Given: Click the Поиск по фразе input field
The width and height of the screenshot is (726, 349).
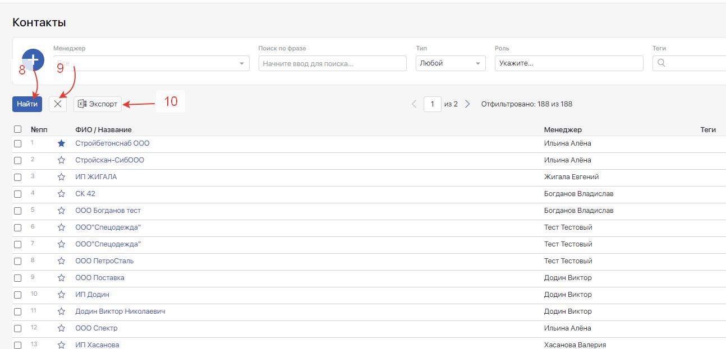Looking at the screenshot, I should [x=332, y=63].
